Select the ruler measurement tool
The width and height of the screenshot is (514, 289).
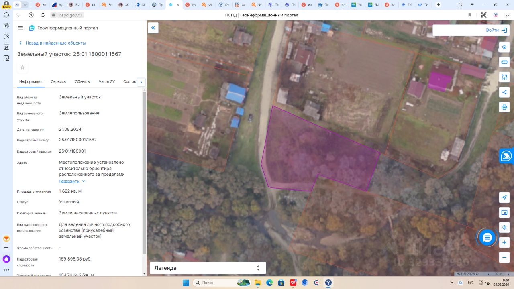[x=504, y=62]
